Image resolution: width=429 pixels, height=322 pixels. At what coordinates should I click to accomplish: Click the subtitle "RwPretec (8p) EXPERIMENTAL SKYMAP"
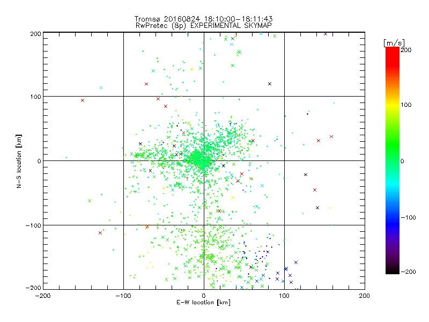point(204,25)
